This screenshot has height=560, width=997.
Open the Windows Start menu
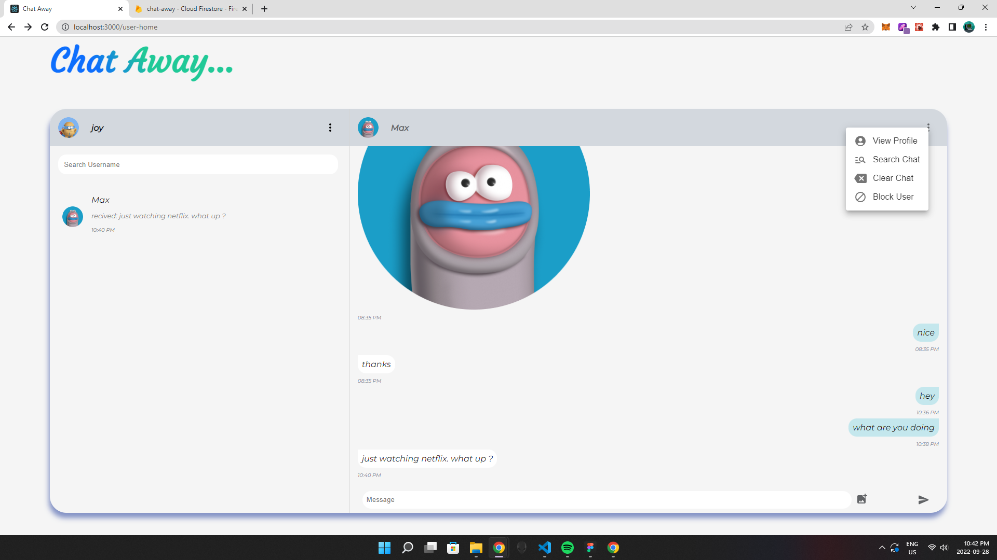tap(384, 548)
